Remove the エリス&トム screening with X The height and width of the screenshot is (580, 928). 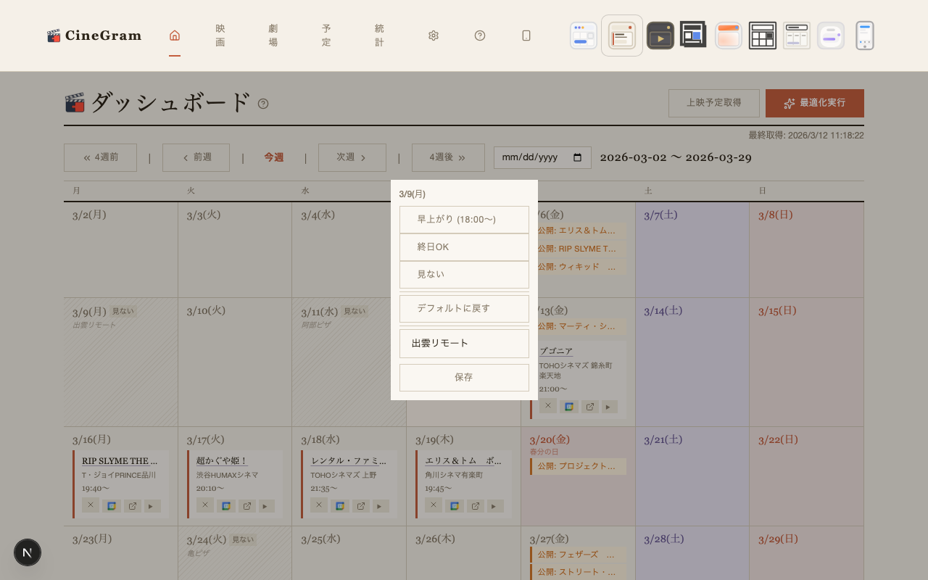[x=433, y=505]
